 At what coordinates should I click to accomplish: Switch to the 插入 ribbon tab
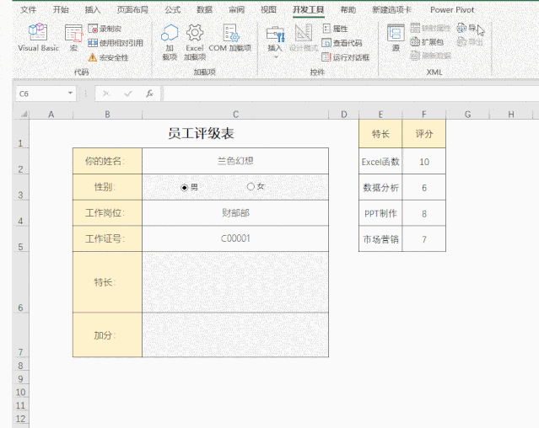coord(93,9)
